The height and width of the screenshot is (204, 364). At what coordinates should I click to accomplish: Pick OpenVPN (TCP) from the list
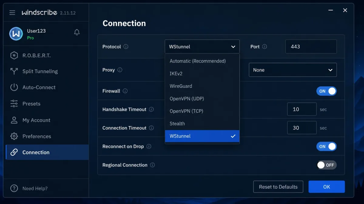202,111
